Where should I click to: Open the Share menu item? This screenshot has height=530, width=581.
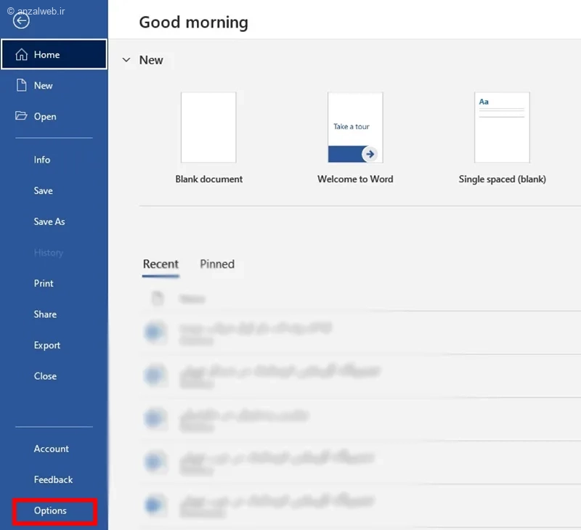click(x=45, y=314)
